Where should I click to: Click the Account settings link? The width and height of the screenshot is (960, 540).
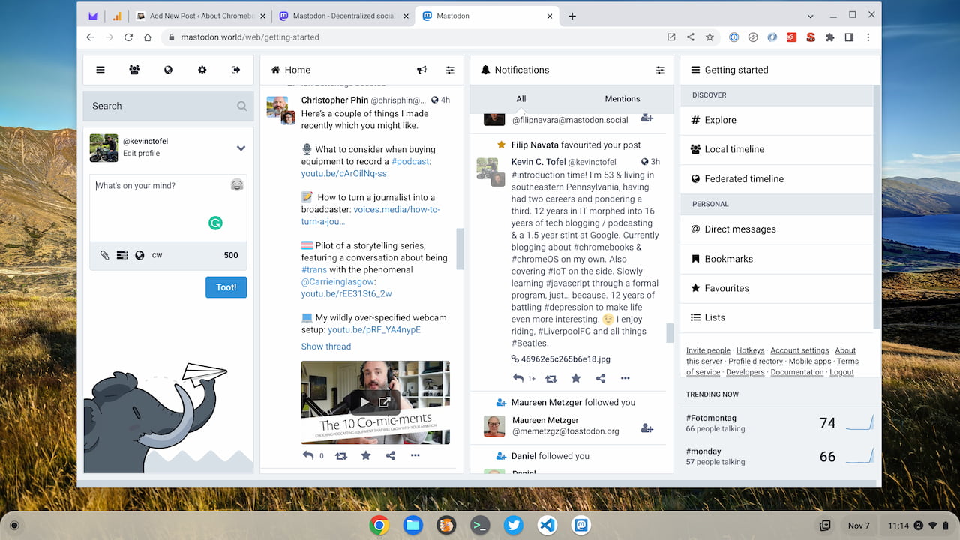click(799, 350)
